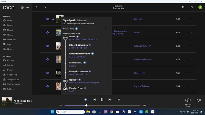This screenshot has width=205, height=115.
Task: Open the green user profile avatar
Action: tap(200, 7)
